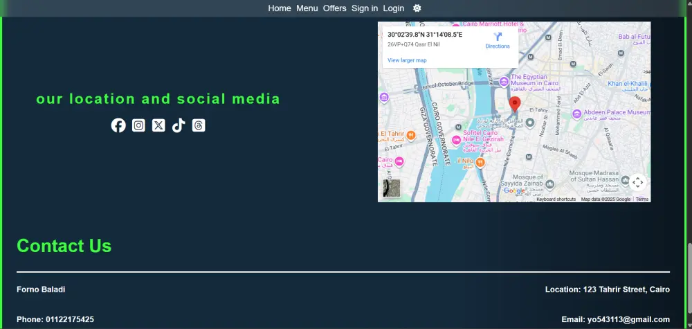Click the 26VP+Q74 Qasr El Nil text
Viewport: 692px width, 329px height.
pos(414,44)
